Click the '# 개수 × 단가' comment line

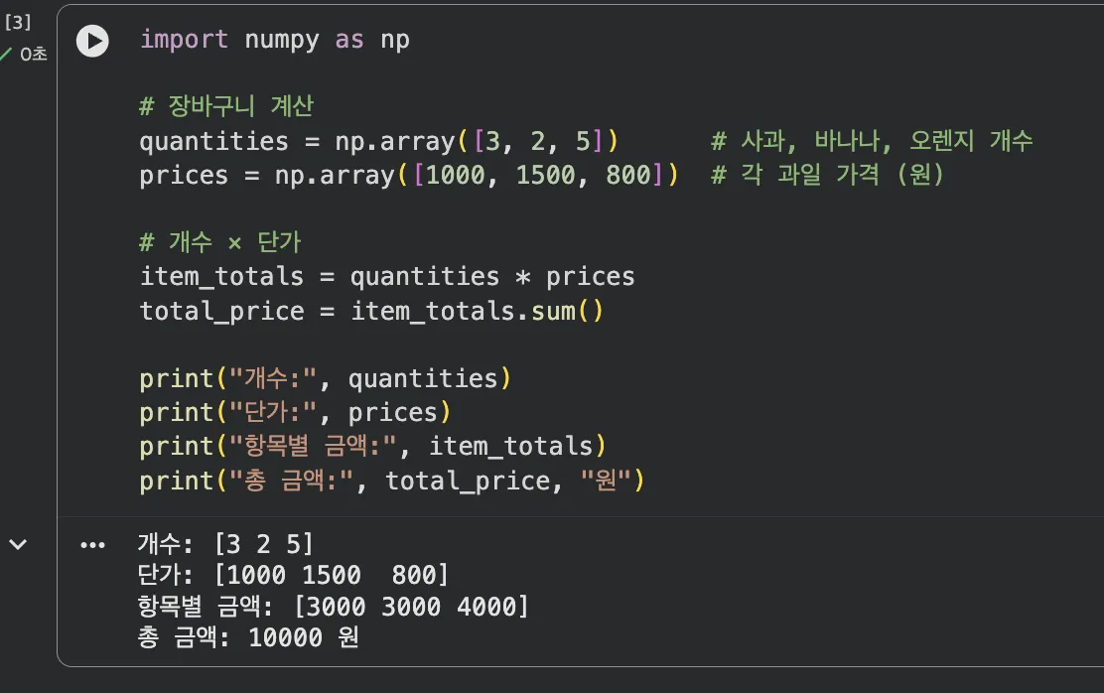[219, 242]
